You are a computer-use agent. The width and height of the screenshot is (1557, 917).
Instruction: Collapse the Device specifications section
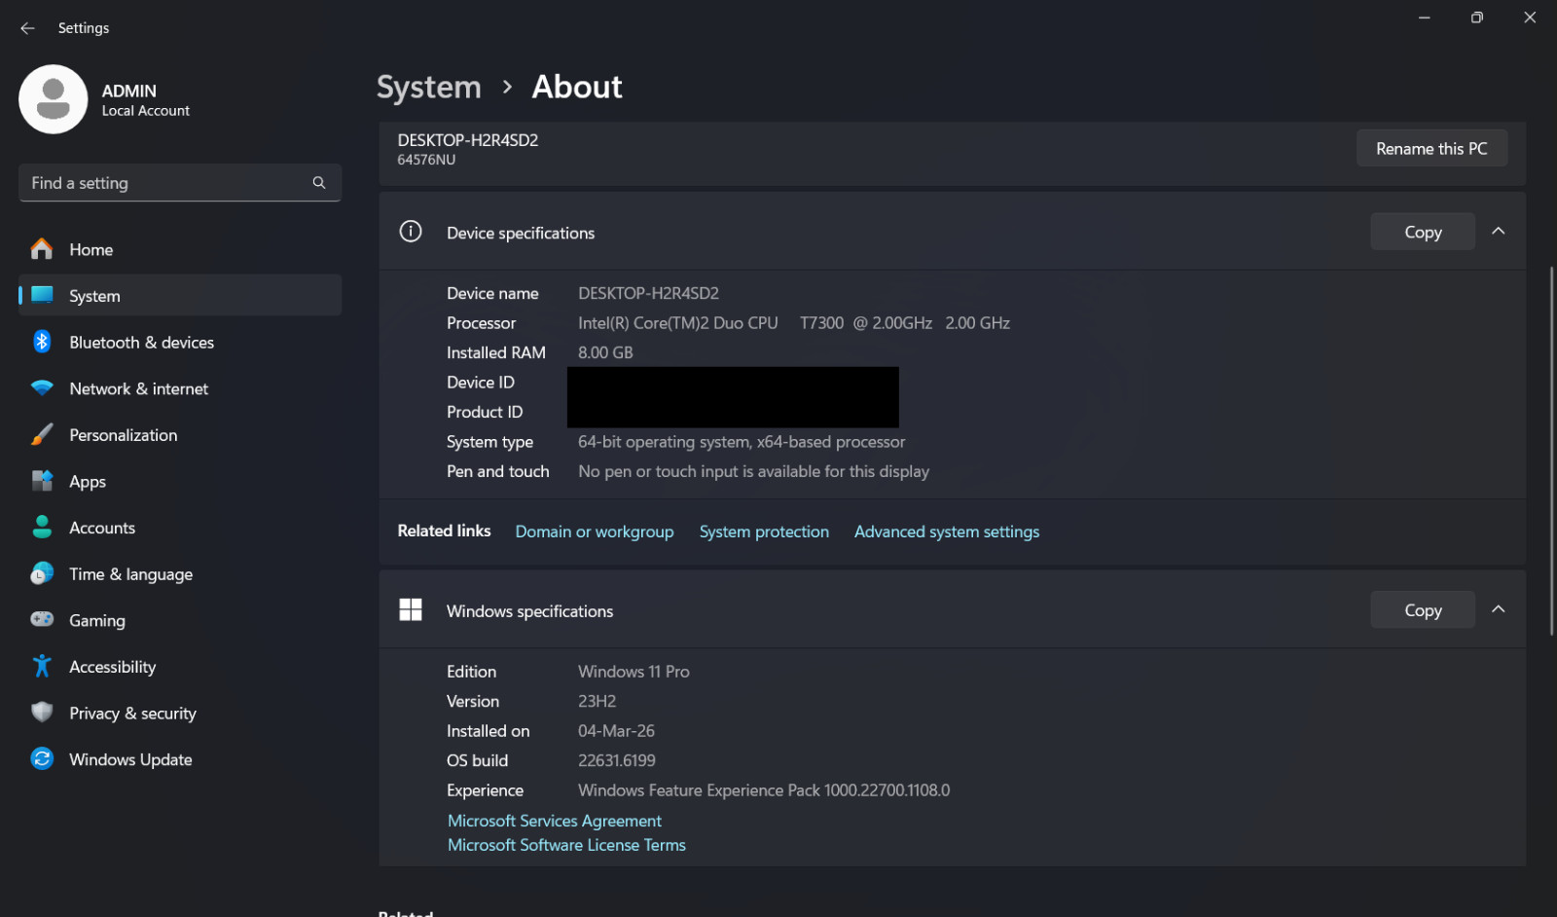(x=1499, y=232)
